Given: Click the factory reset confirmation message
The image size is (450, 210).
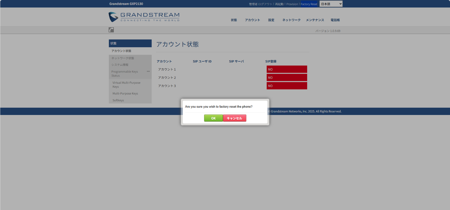Looking at the screenshot, I should 219,107.
